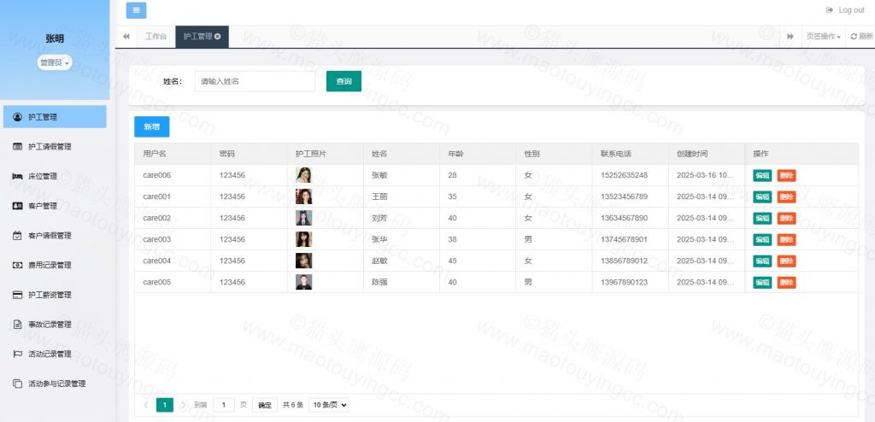
Task: Select page 1 in pagination
Action: (165, 405)
